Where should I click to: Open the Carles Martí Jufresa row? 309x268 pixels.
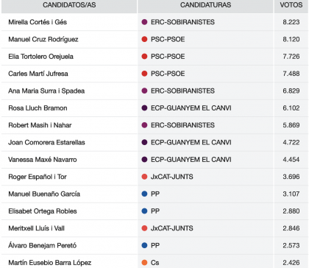click(154, 74)
